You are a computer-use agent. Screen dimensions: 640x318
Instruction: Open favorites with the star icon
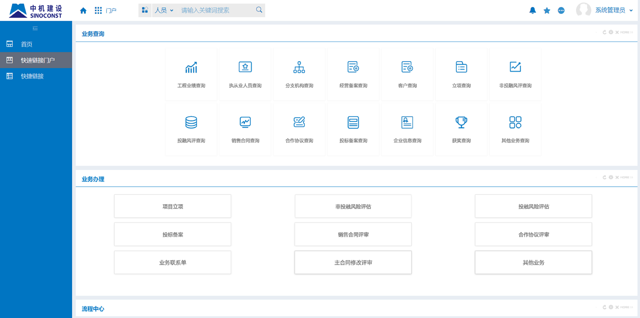pyautogui.click(x=547, y=11)
